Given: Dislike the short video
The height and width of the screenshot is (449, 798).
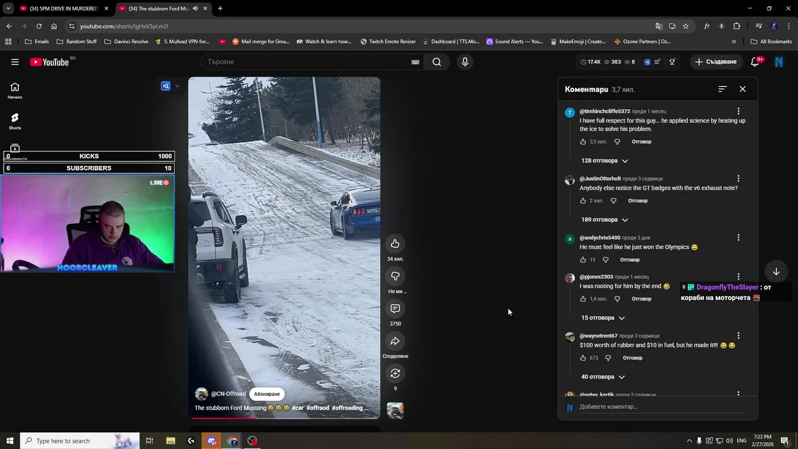Looking at the screenshot, I should [x=395, y=276].
